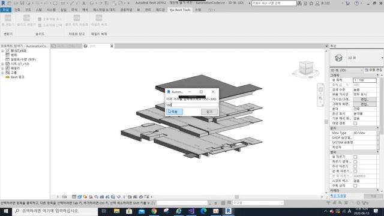This screenshot has height=216, width=384.
Task: Click the horizontal scrollbar under the 3D view
Action: point(236,197)
